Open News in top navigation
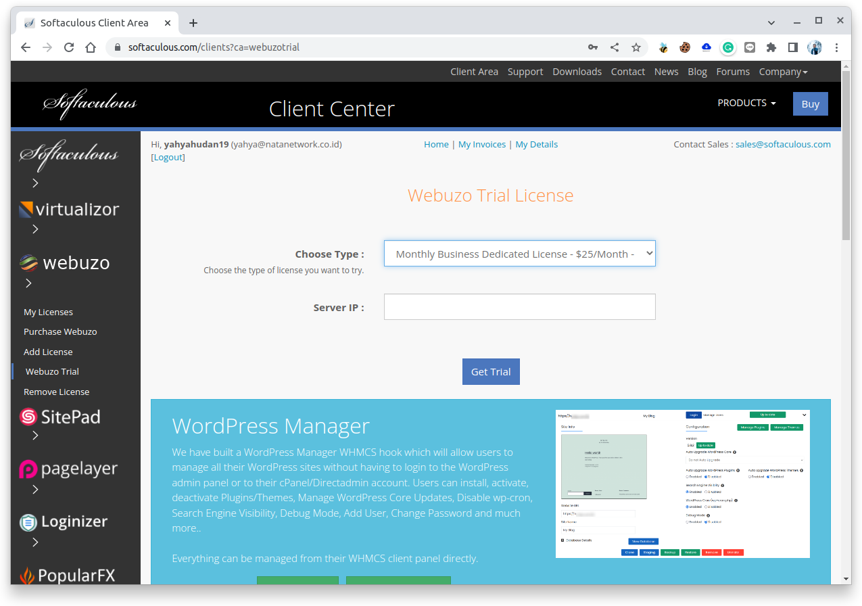862x606 pixels. coord(666,72)
